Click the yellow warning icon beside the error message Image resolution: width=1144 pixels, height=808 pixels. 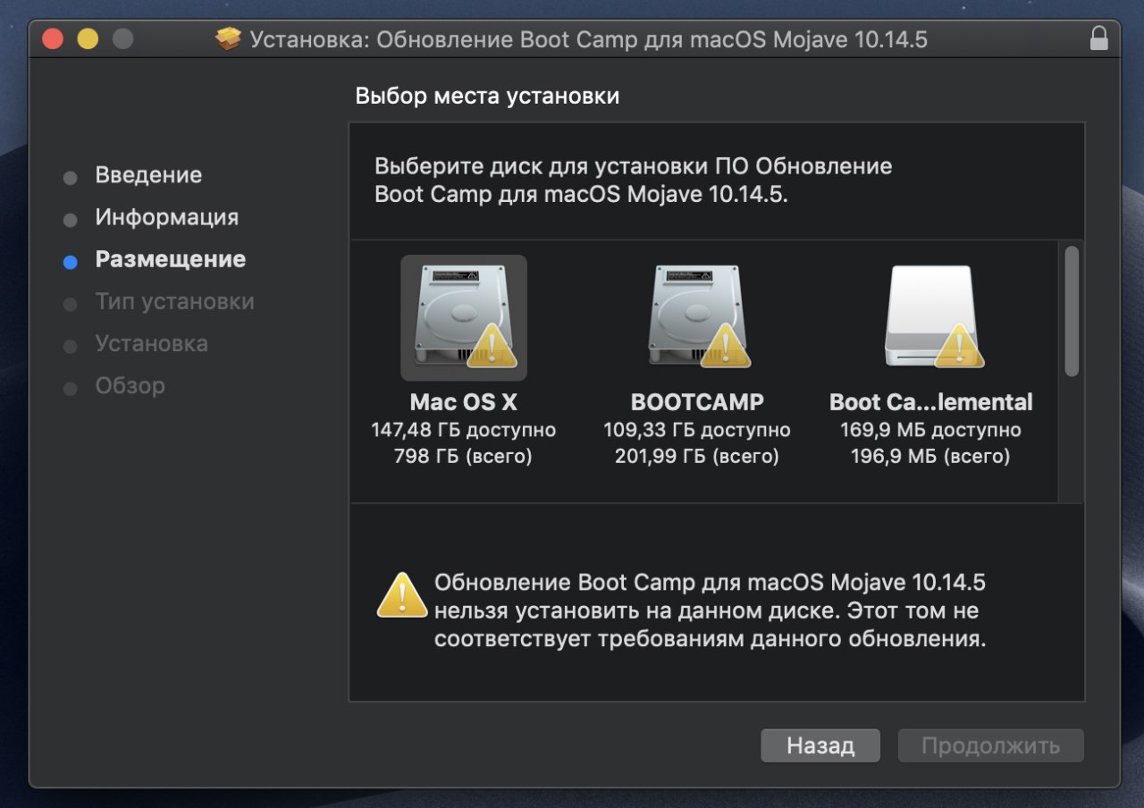pos(402,595)
